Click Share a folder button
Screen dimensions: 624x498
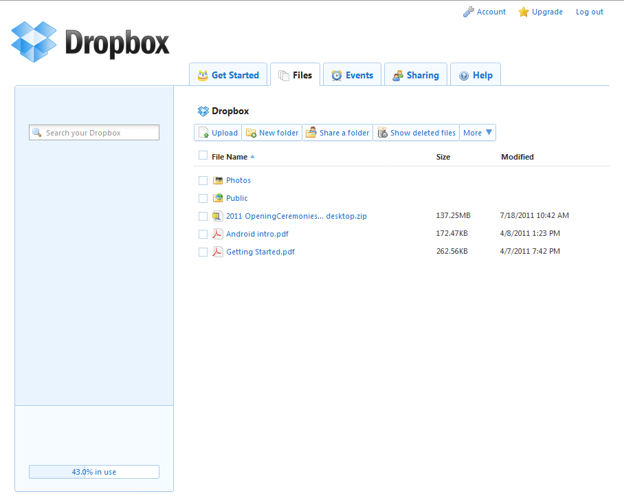[x=337, y=133]
